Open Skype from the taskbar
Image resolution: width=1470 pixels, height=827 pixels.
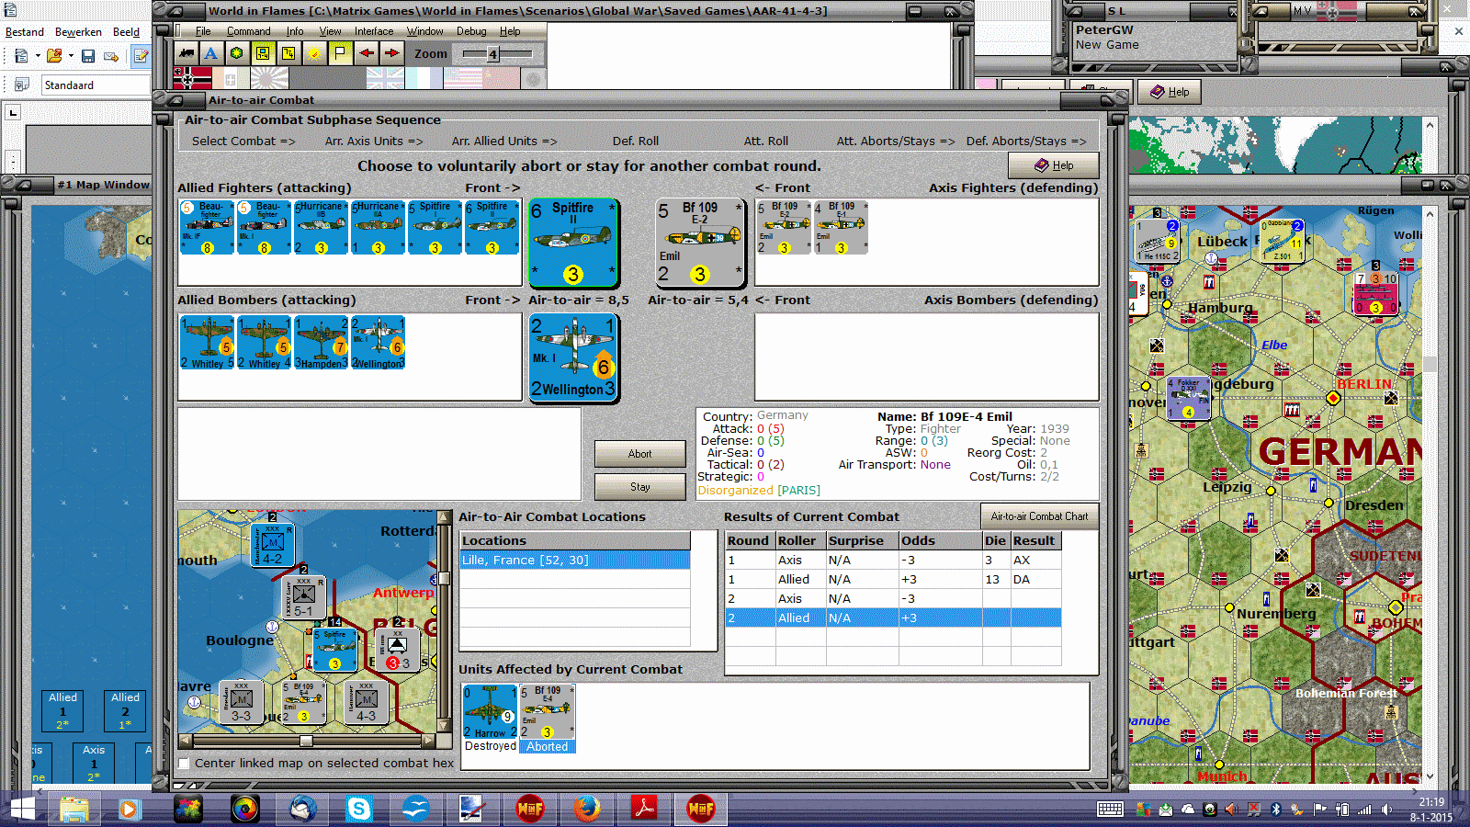click(x=358, y=809)
